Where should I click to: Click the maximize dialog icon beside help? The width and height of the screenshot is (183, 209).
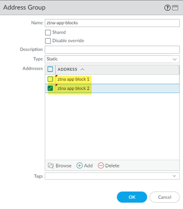[175, 8]
